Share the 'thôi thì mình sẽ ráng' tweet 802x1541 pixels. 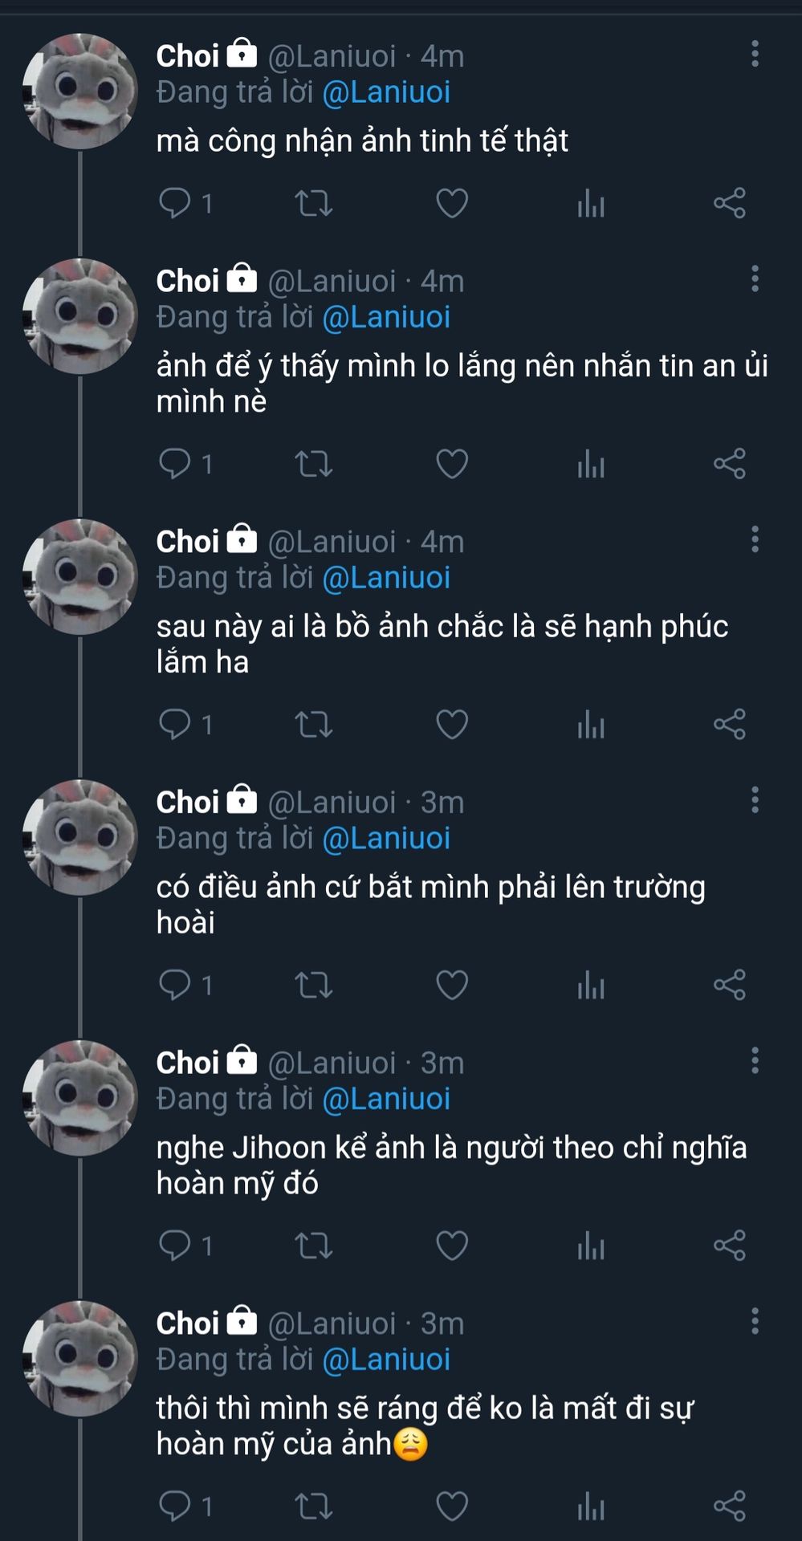[730, 1505]
